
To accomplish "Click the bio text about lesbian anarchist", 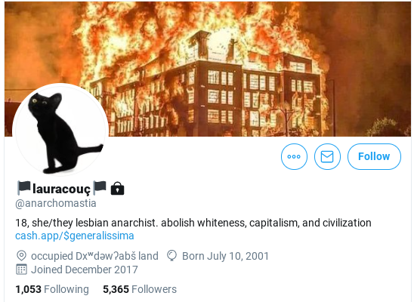I will coord(193,223).
